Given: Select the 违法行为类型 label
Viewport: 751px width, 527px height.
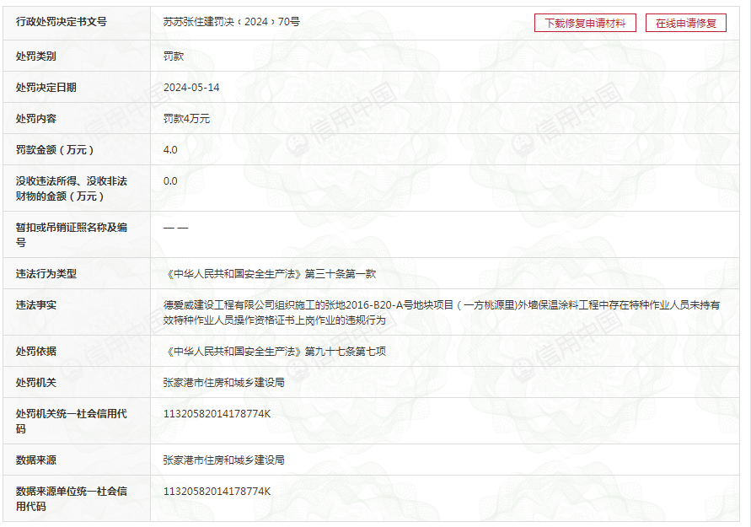Looking at the screenshot, I should (46, 273).
